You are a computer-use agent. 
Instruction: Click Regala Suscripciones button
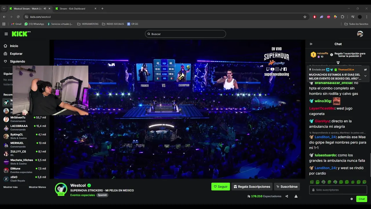click(252, 187)
